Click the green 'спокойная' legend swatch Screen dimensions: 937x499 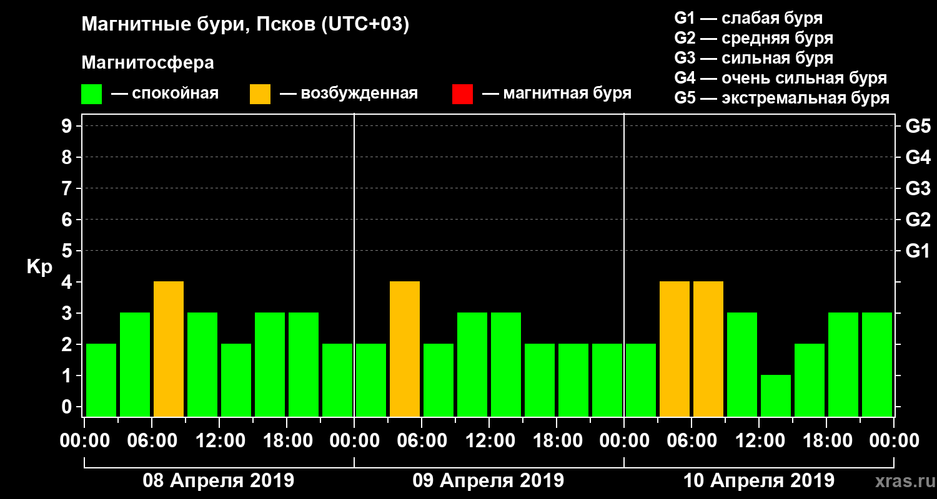coord(92,94)
